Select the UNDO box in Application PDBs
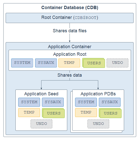138x141 pixels. click(x=98, y=124)
